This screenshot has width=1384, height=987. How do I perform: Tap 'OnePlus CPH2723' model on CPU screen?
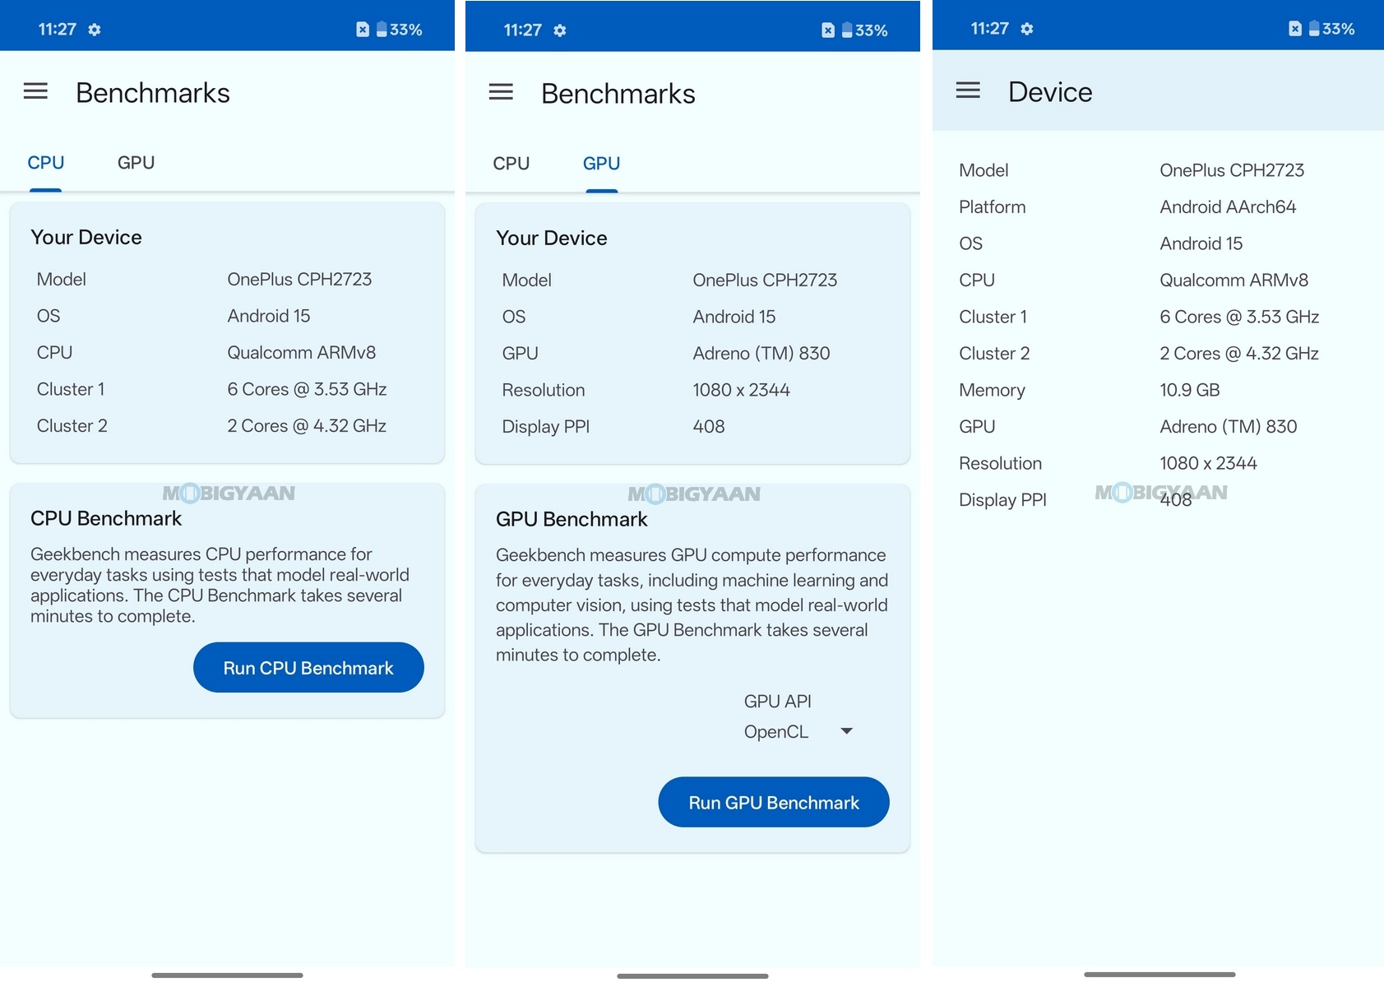point(299,279)
